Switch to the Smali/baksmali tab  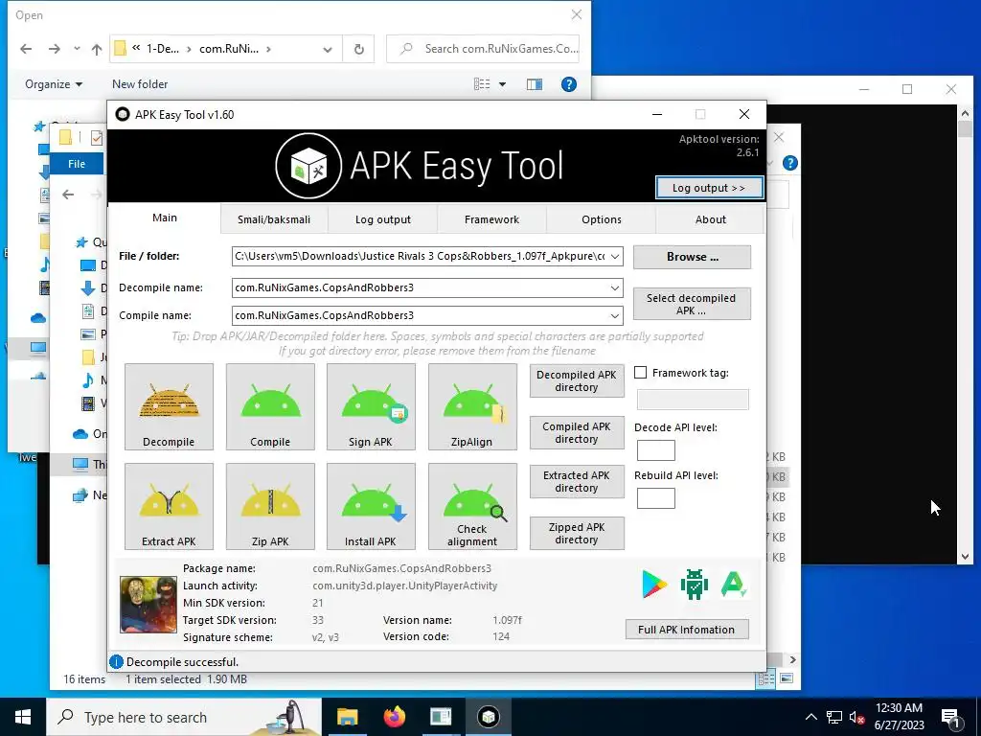point(274,219)
